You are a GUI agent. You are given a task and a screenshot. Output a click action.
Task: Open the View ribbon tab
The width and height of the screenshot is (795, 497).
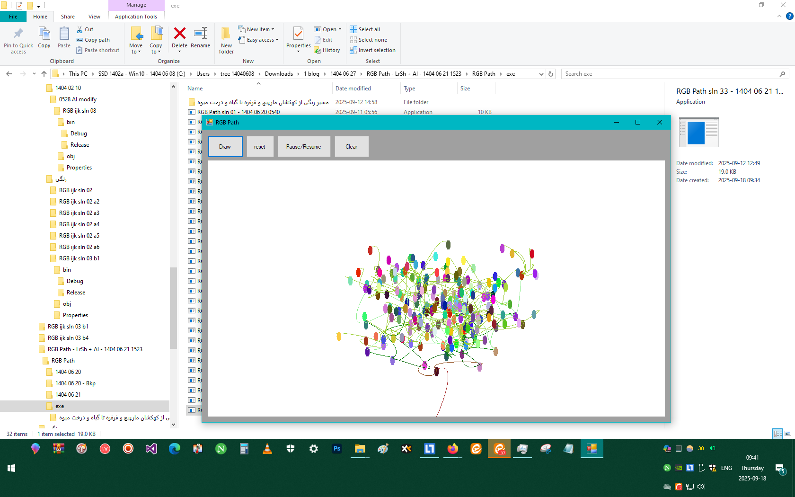tap(94, 17)
